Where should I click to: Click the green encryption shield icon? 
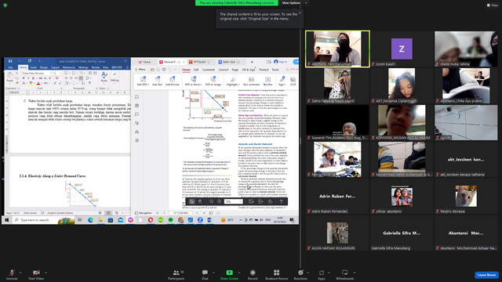pyautogui.click(x=5, y=5)
